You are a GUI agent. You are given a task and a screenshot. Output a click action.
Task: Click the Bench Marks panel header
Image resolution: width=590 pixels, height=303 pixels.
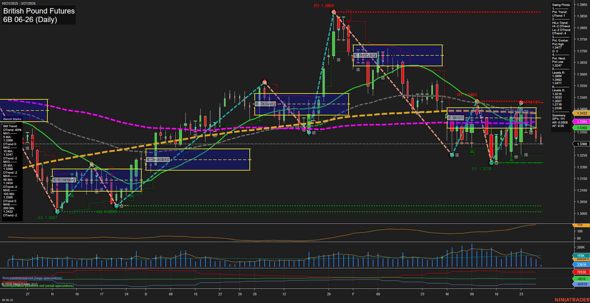(x=12, y=119)
